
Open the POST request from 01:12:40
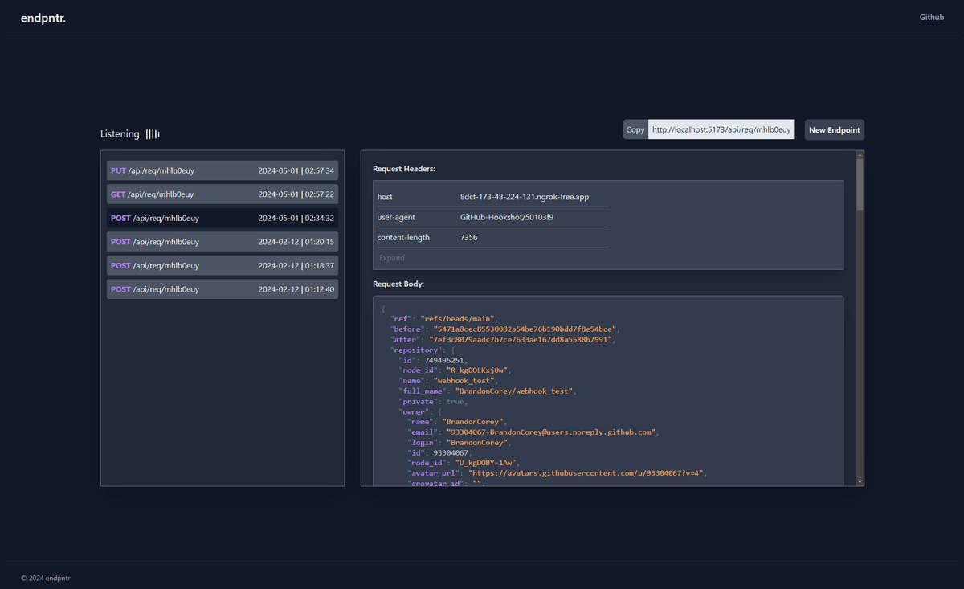coord(223,289)
